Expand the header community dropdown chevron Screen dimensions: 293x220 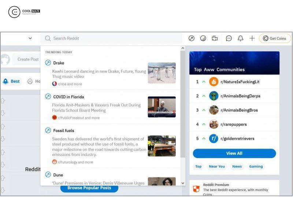[x=30, y=38]
